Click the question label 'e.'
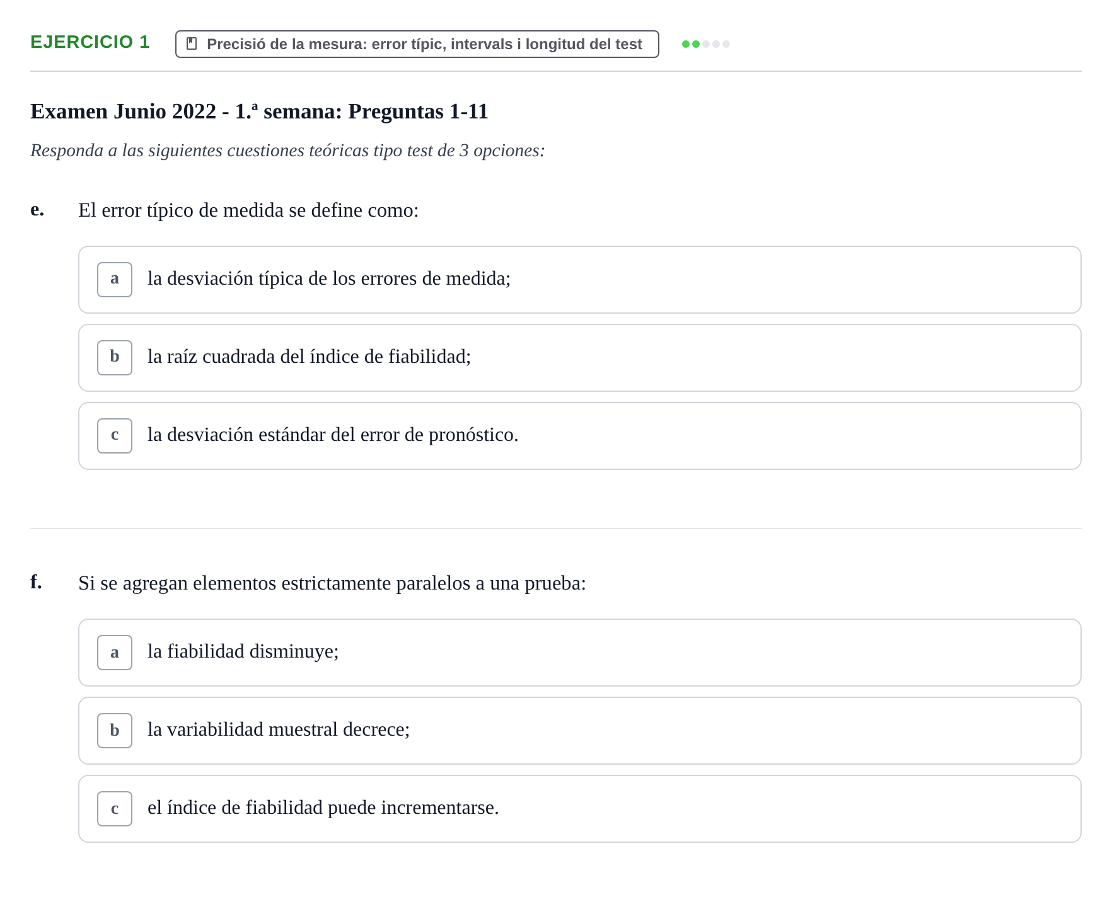Screen dimensions: 1112x902 37,210
